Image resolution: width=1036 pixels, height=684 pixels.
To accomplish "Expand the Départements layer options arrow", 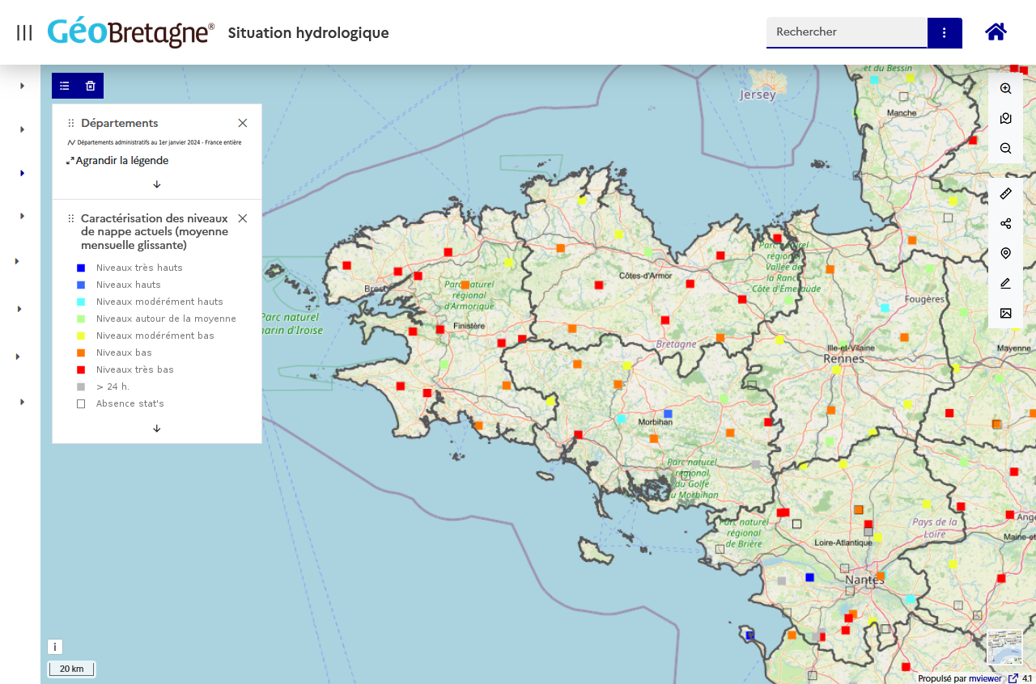I will [x=157, y=184].
